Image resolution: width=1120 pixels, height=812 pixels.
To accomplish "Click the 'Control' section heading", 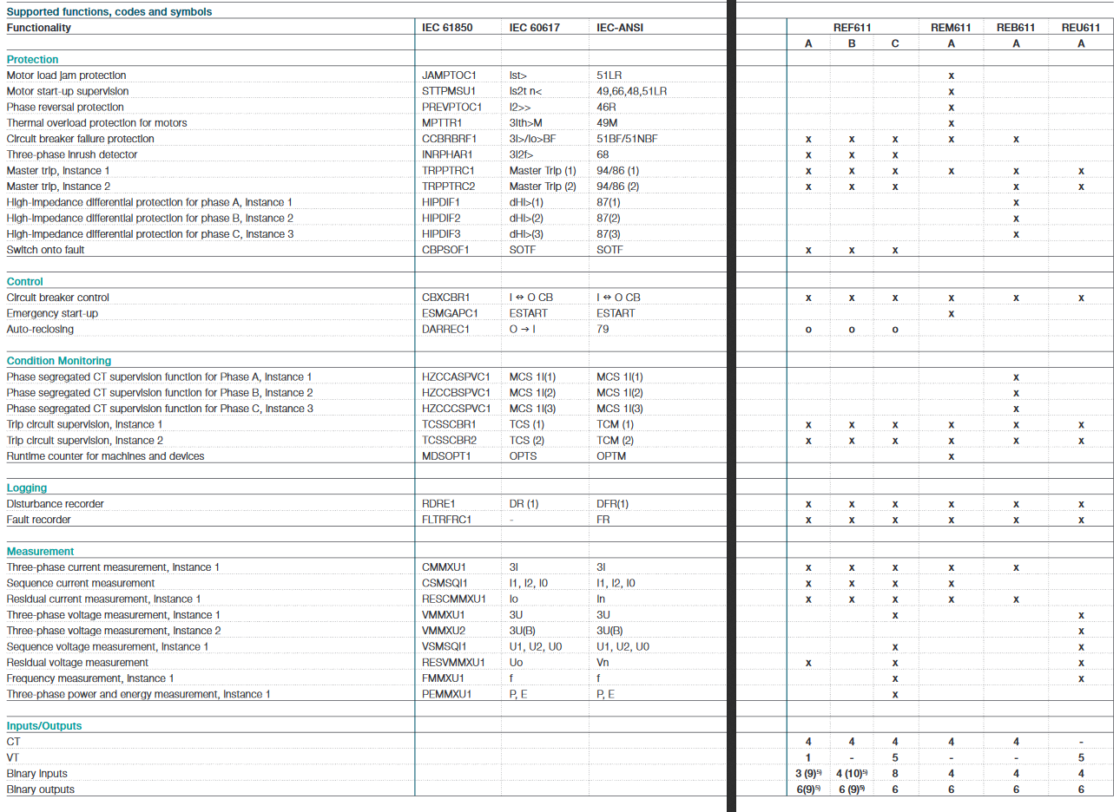I will tap(24, 282).
